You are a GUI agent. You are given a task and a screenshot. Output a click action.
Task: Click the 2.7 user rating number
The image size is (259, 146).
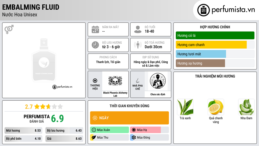pos(29,107)
